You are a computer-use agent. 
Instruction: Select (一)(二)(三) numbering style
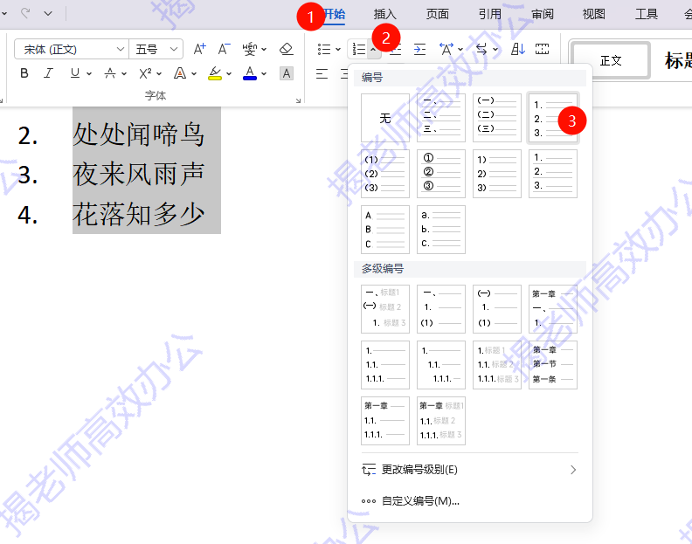(x=497, y=118)
